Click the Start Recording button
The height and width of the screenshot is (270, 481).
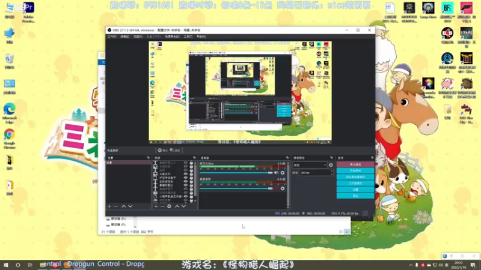[355, 171]
